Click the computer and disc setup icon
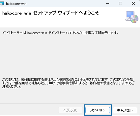Screen dimensions: 140x116 132,17
